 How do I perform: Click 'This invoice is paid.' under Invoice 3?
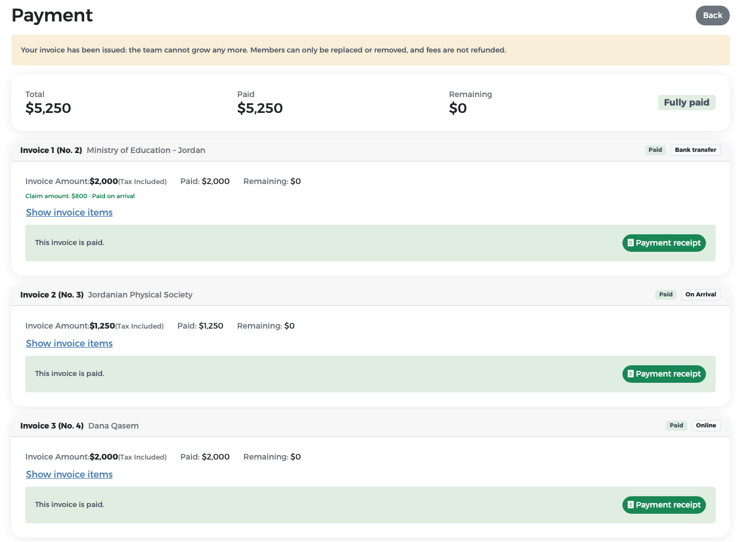point(69,505)
